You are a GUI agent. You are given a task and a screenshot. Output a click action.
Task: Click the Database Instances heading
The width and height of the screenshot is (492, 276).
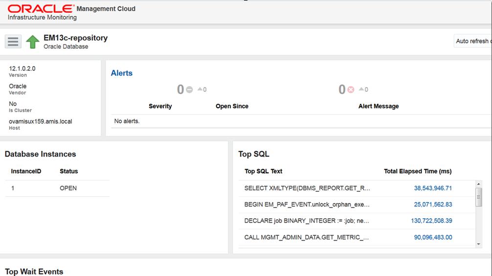(x=41, y=154)
